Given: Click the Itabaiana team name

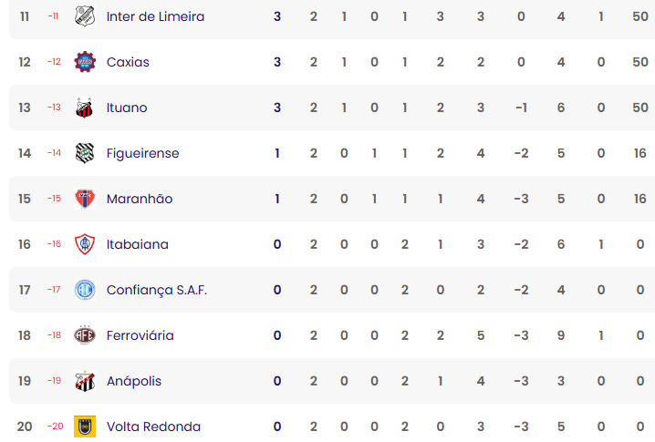Looking at the screenshot, I should pyautogui.click(x=138, y=244).
